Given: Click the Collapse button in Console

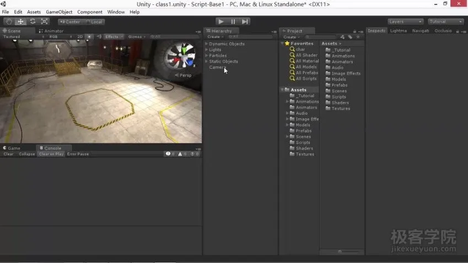Looking at the screenshot, I should 26,154.
